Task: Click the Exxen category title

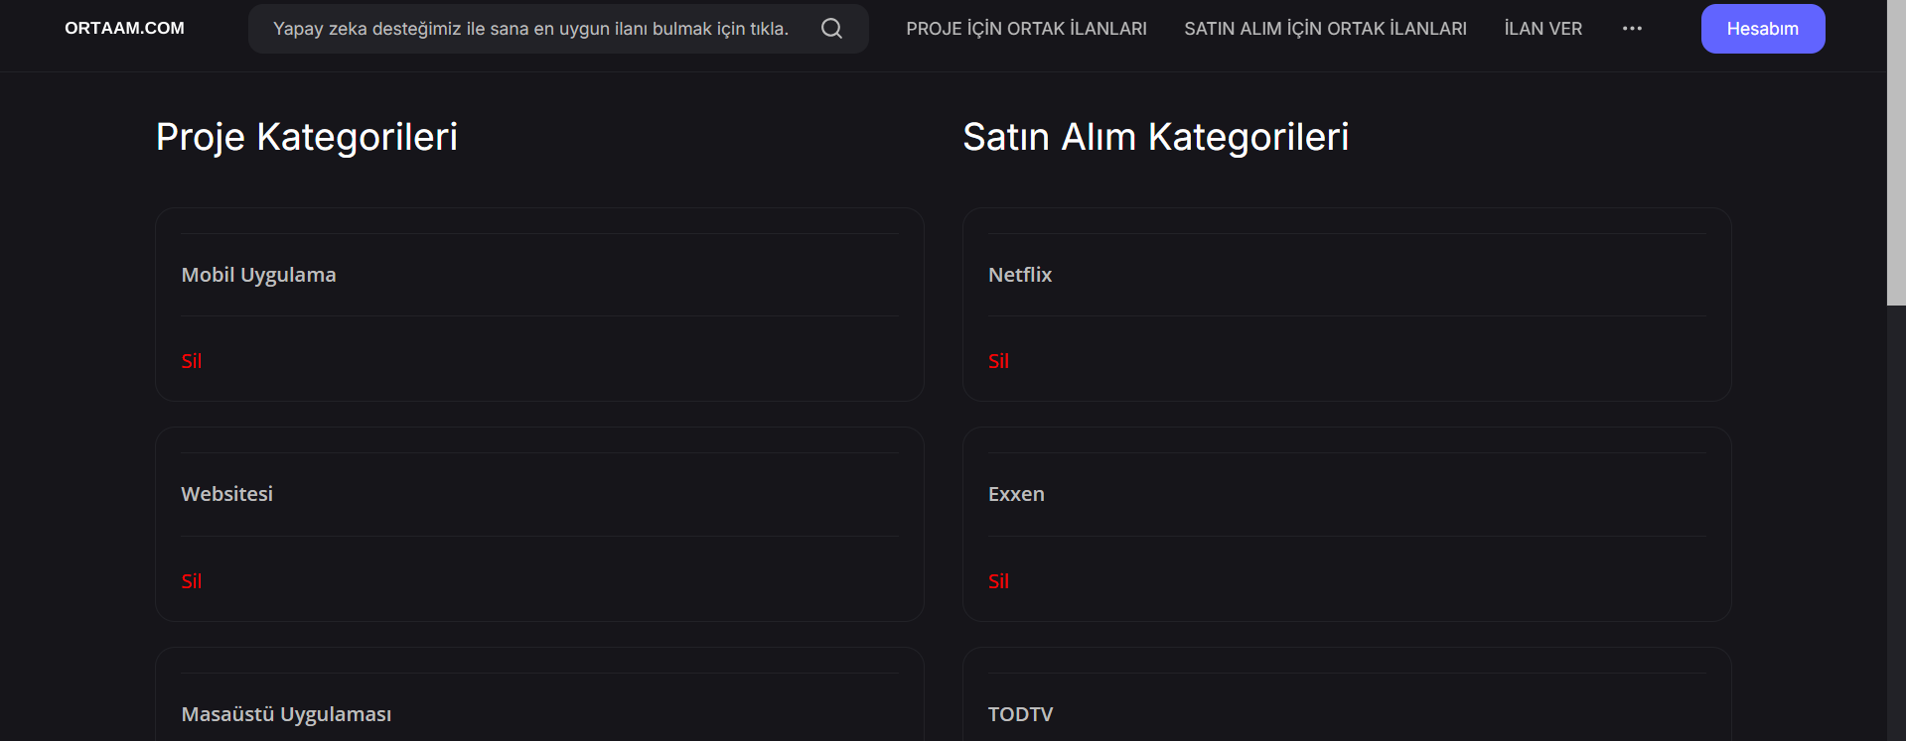Action: [x=1015, y=494]
